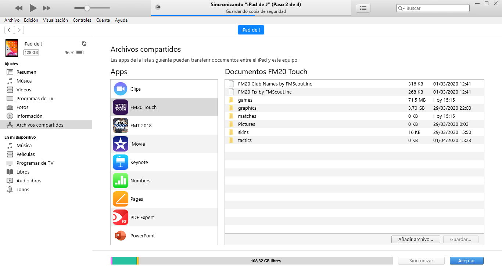Select the graphics folder row
This screenshot has height=266, width=502.
click(x=354, y=108)
